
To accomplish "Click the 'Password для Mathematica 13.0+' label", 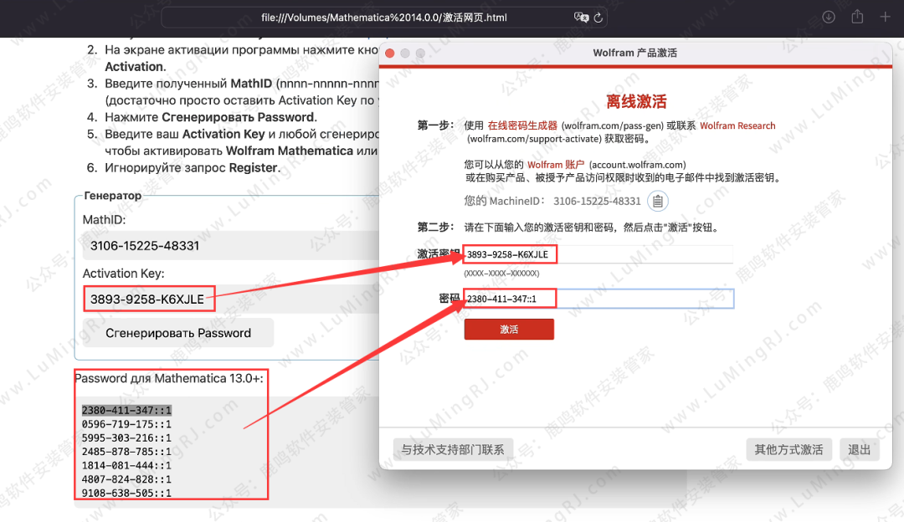I will click(x=169, y=379).
